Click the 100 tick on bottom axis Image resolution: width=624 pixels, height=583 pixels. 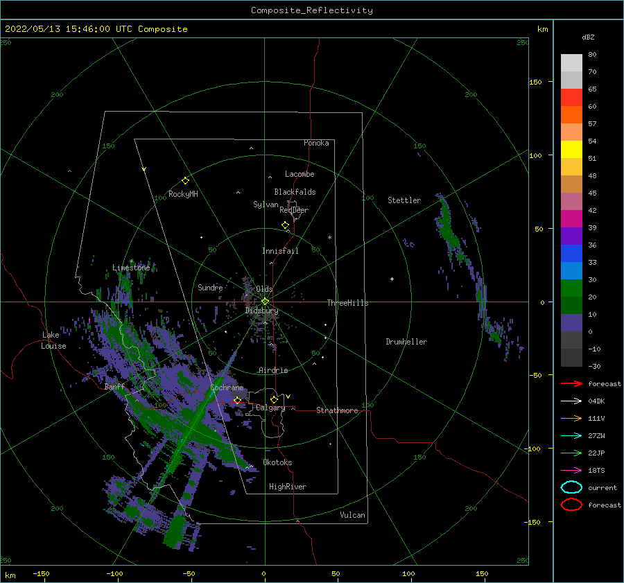[408, 573]
